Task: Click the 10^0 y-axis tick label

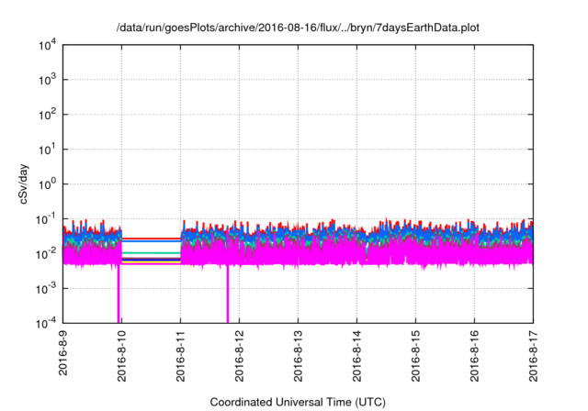Action: click(47, 184)
